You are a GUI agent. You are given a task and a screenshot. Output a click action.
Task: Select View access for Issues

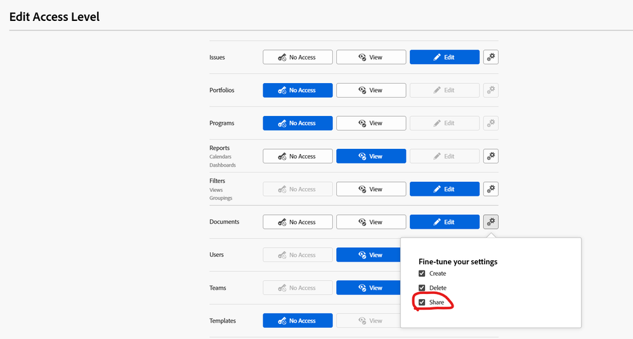(x=371, y=57)
